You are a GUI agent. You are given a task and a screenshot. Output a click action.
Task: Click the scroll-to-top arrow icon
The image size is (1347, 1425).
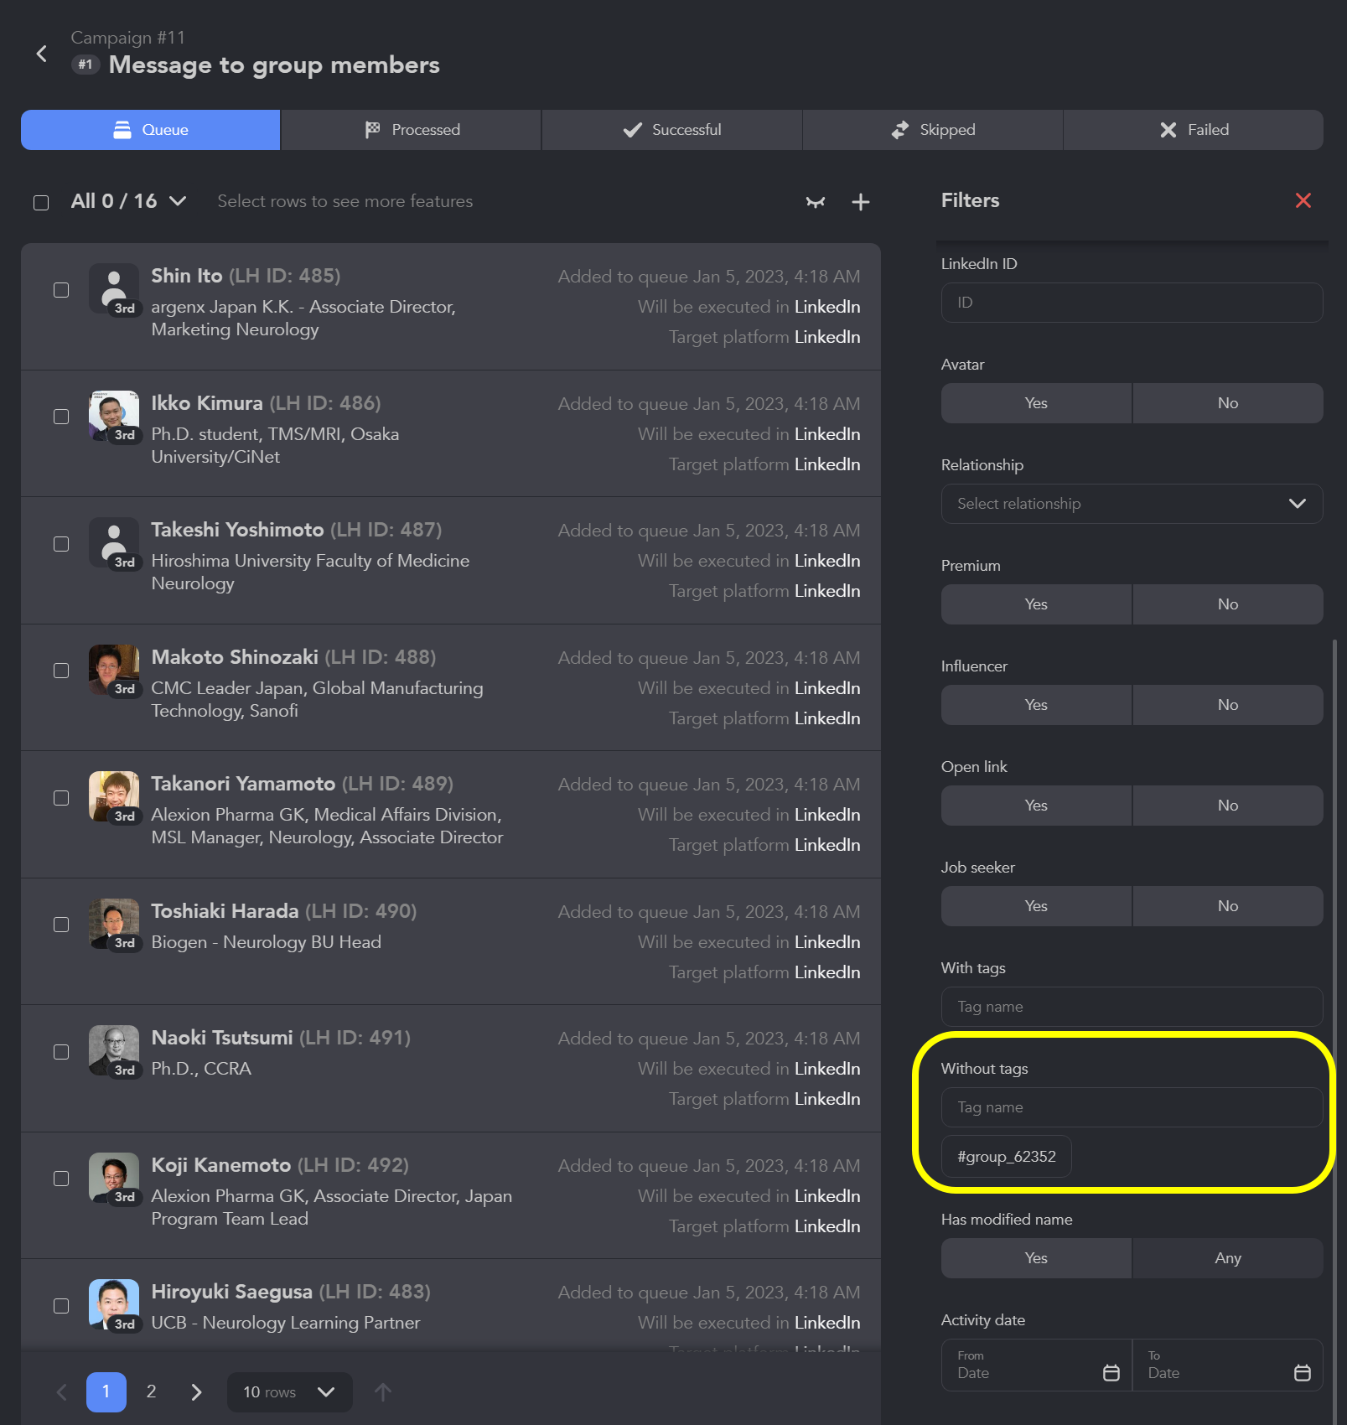[x=383, y=1392]
